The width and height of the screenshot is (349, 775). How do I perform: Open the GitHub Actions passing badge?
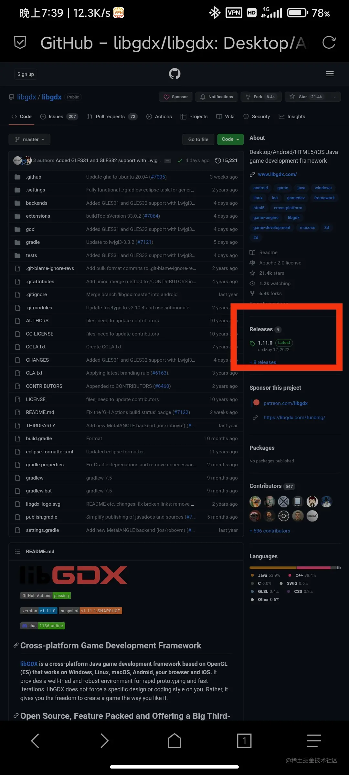46,595
